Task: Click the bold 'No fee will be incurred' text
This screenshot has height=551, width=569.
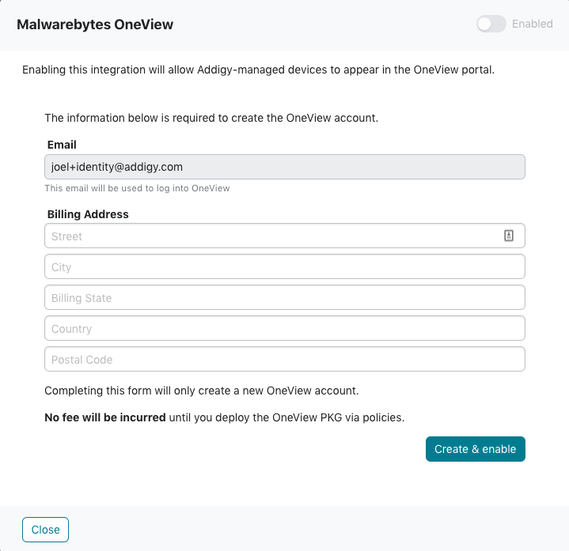Action: (105, 417)
